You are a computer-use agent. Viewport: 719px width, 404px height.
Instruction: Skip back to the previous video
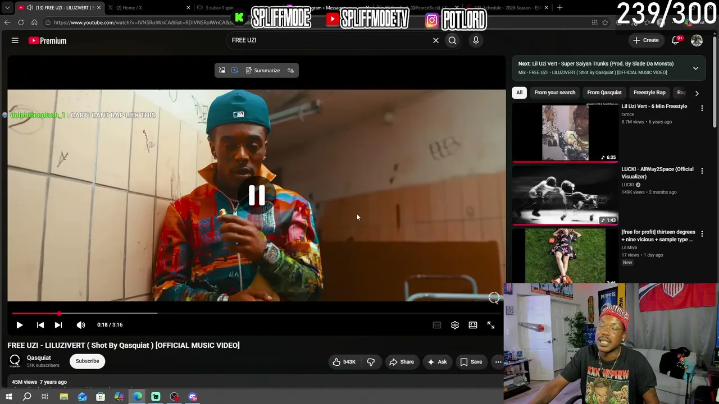(40, 325)
